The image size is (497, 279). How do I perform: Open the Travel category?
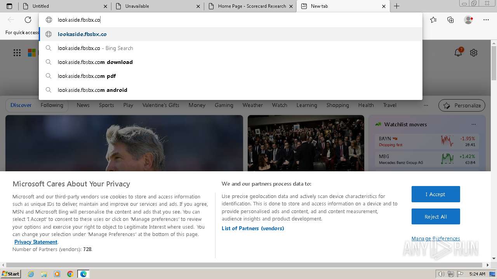point(390,105)
